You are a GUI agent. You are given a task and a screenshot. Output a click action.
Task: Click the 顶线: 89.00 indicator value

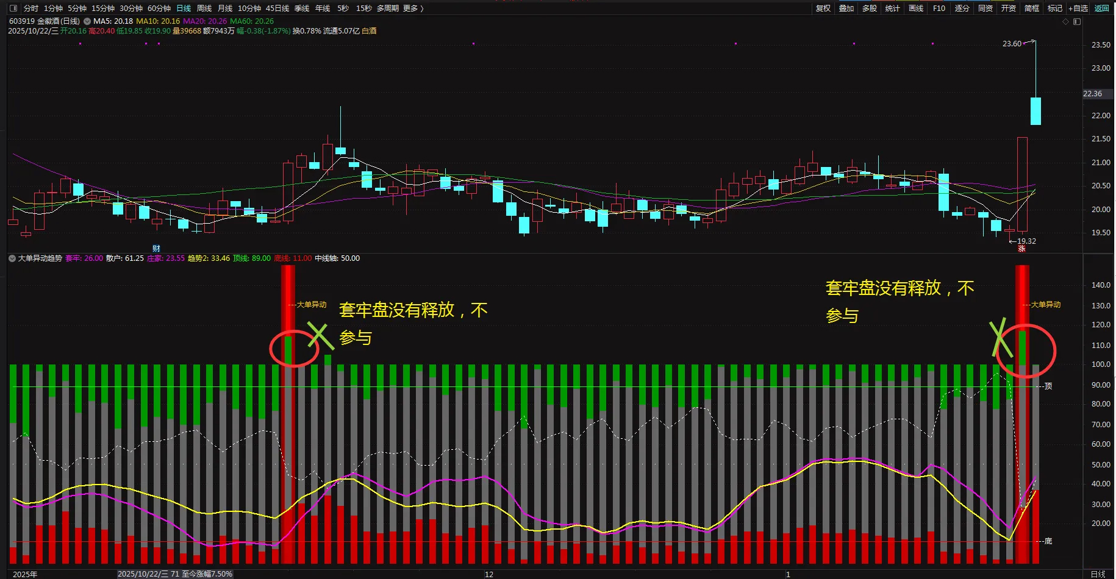pyautogui.click(x=252, y=258)
